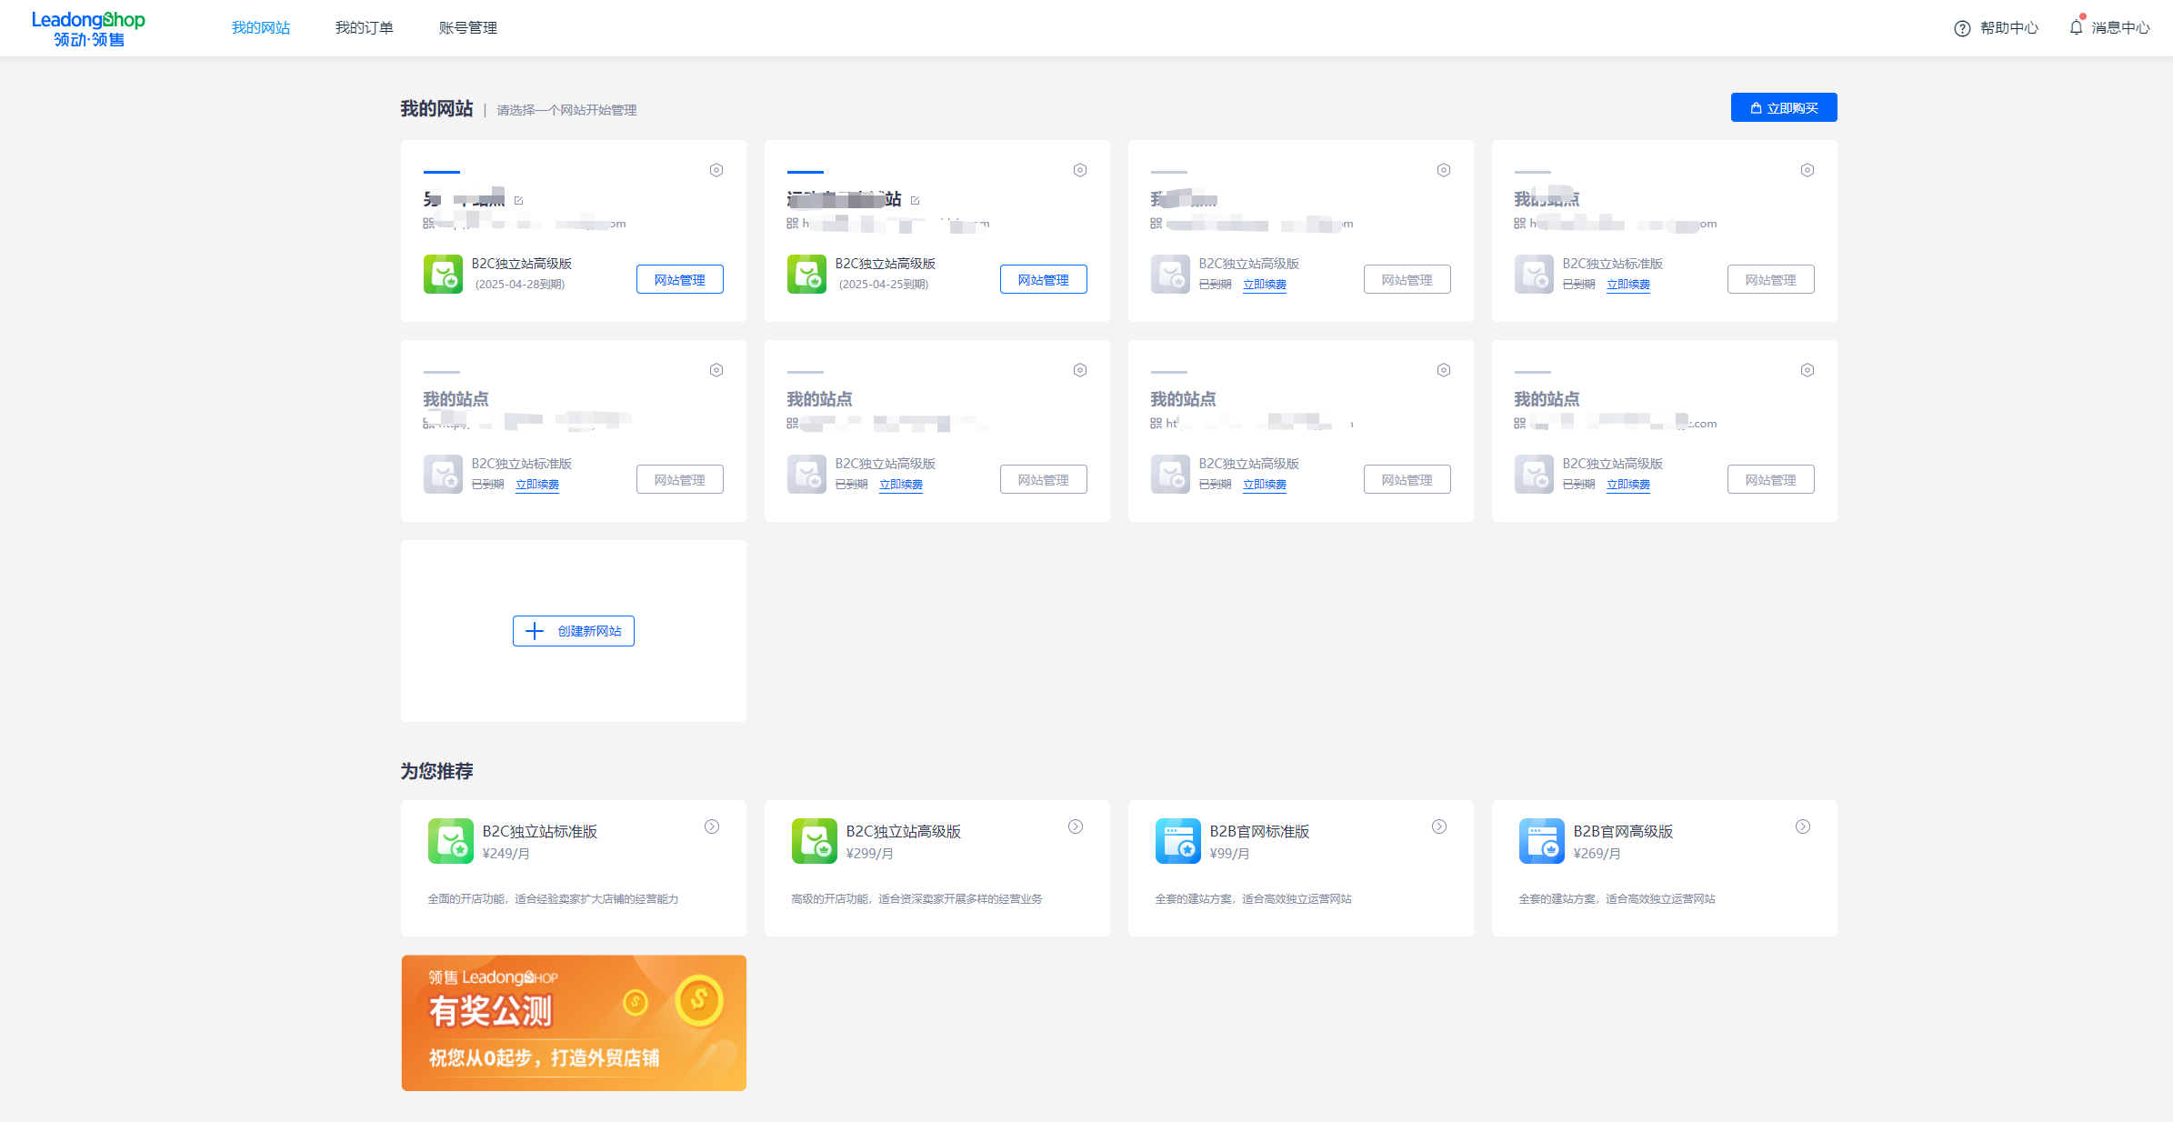Viewport: 2173px width, 1122px height.
Task: Click green shop icon on the 2025-04-25 card
Action: 806,274
